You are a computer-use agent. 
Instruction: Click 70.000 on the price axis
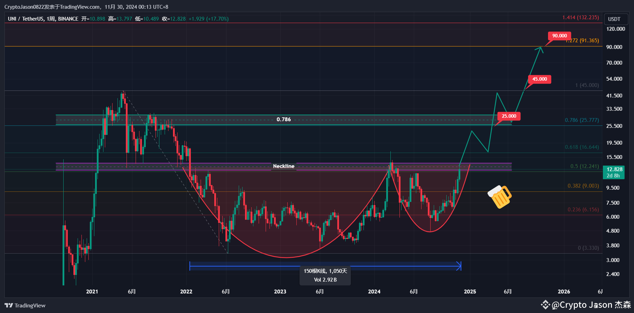[x=614, y=63]
